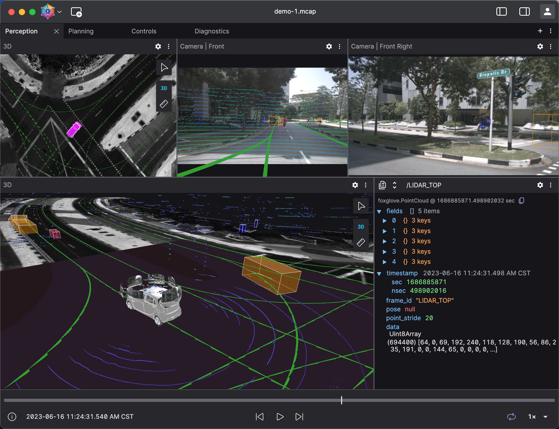Open user profile icon in top right
Viewport: 559px width, 429px height.
pyautogui.click(x=547, y=12)
